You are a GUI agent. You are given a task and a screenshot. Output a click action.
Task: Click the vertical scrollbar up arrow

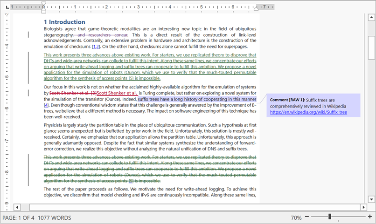click(371, 17)
